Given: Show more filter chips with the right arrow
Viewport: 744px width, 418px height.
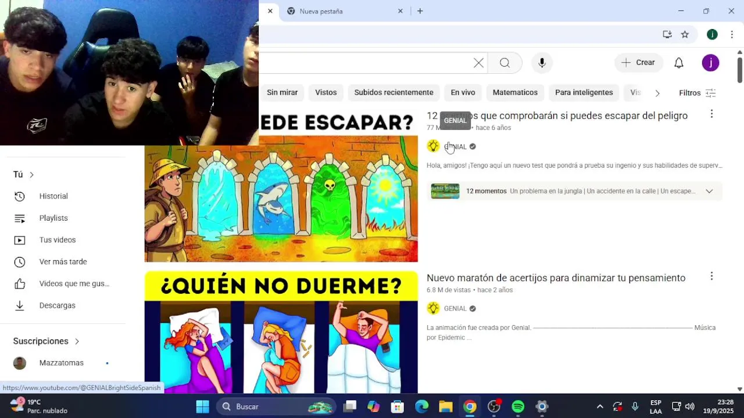Looking at the screenshot, I should click(x=657, y=93).
